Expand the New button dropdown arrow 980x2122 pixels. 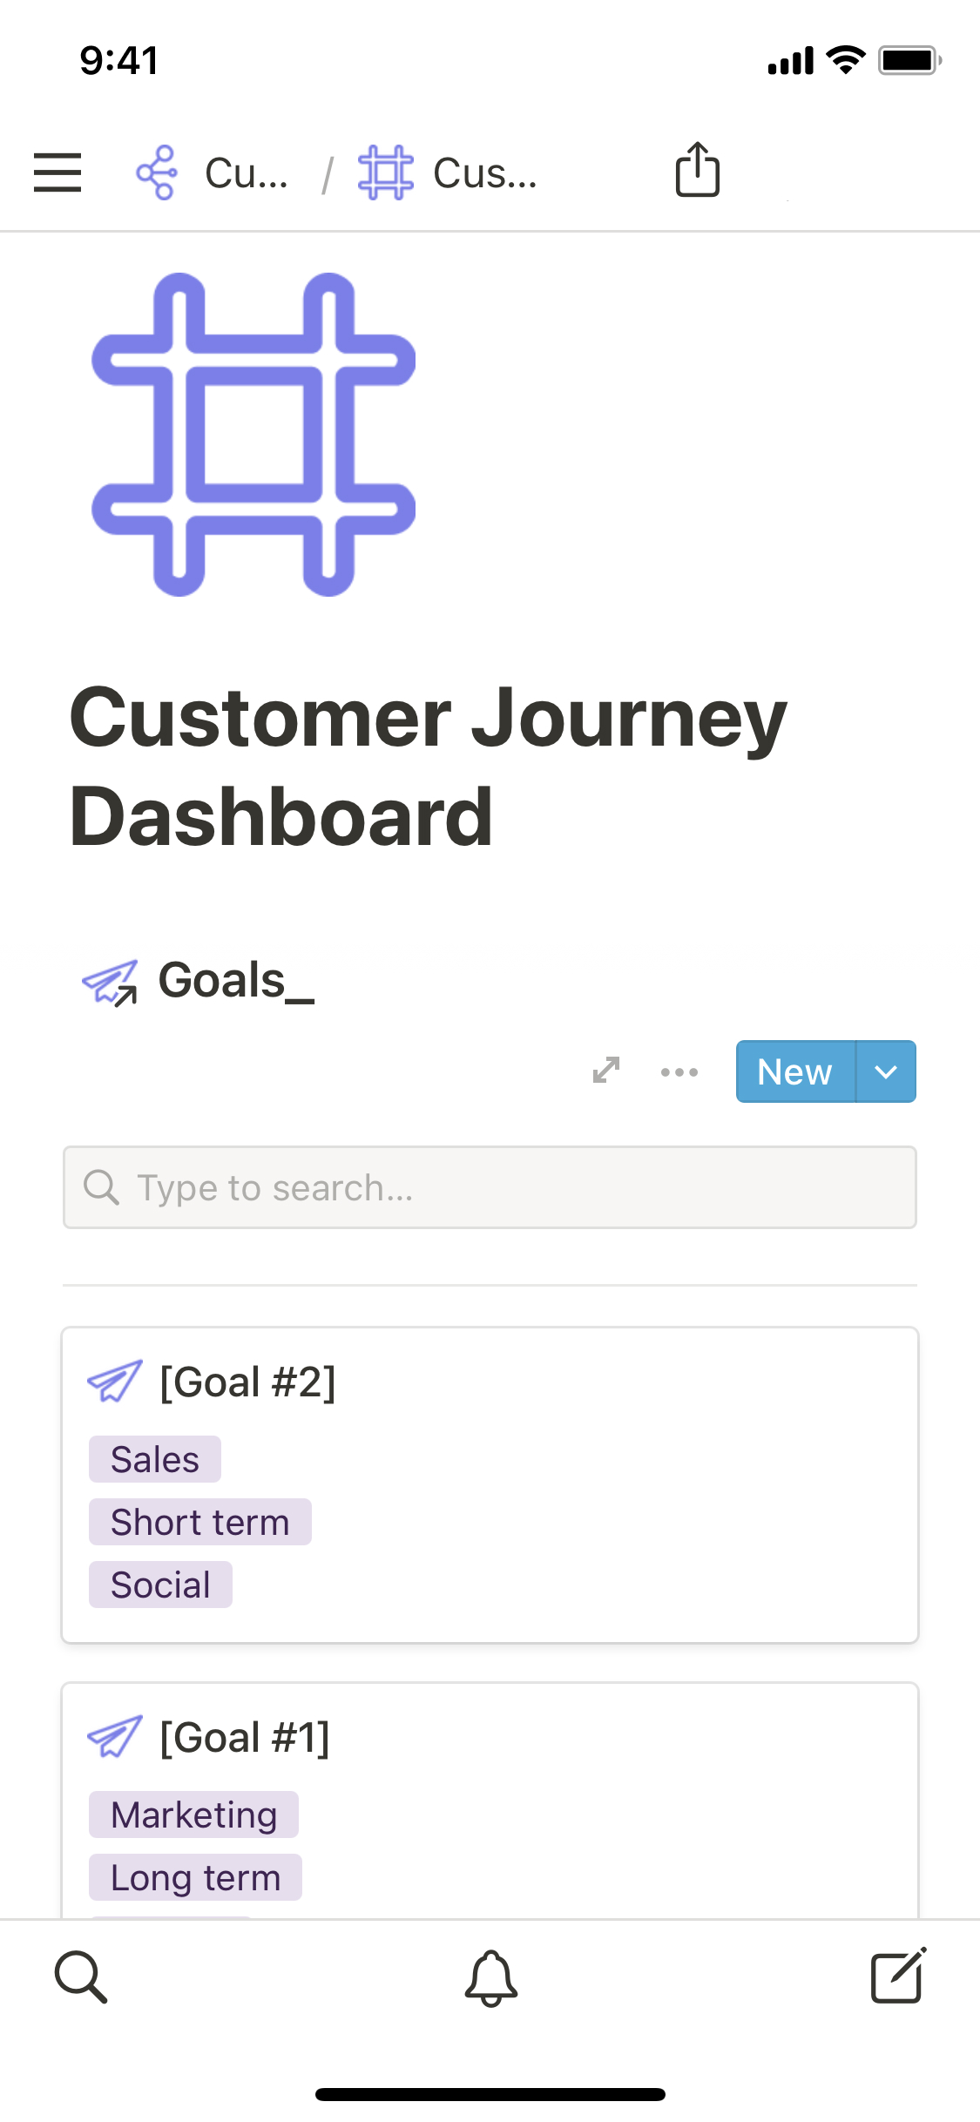click(x=886, y=1071)
